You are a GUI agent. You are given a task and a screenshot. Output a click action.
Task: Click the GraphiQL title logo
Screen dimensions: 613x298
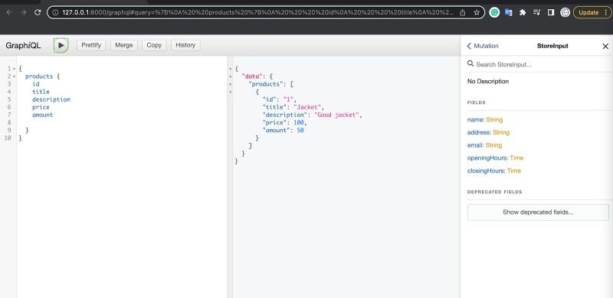coord(23,46)
